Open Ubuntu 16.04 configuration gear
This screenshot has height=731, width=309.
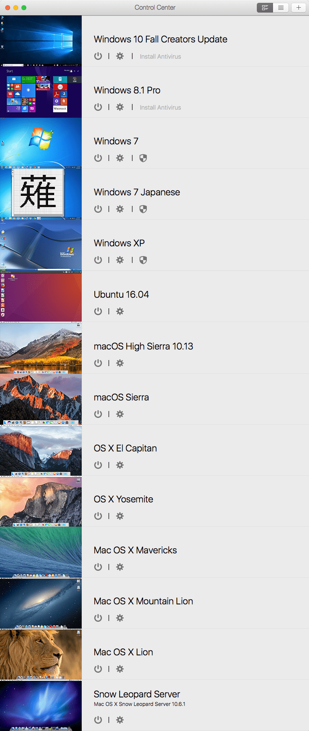click(120, 311)
